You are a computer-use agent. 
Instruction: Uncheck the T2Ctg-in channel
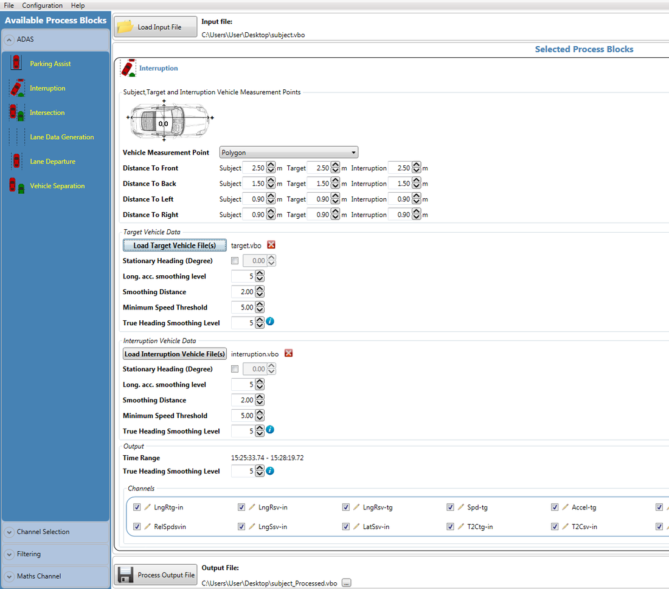coord(450,527)
